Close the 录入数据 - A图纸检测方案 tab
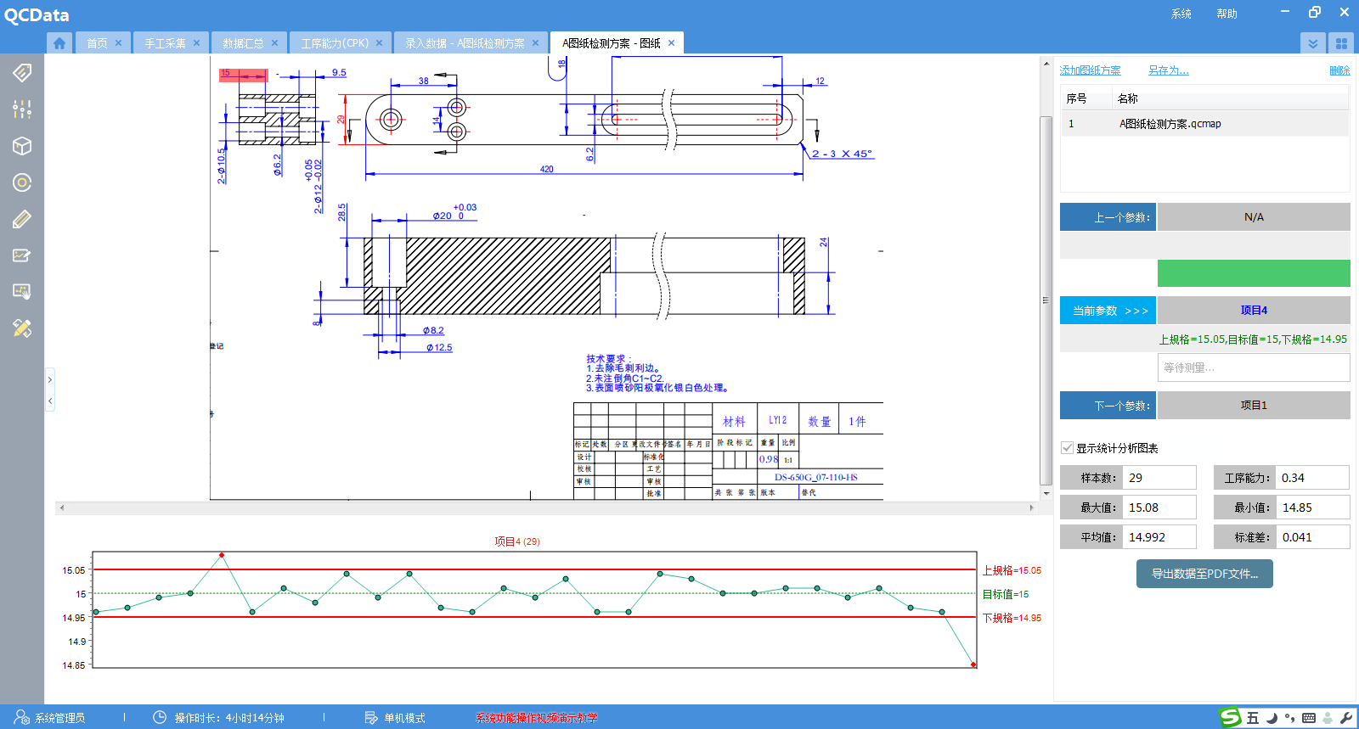This screenshot has height=729, width=1359. 535,43
